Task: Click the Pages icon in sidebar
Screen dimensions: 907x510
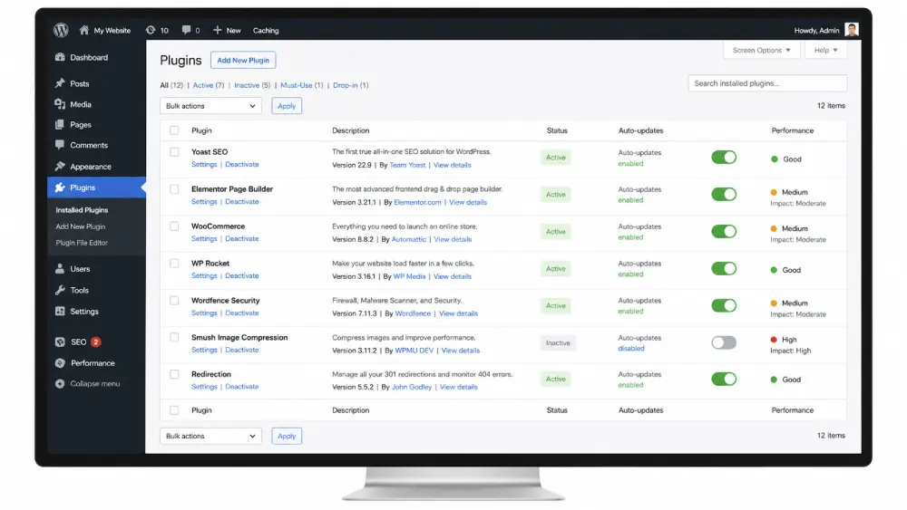Action: 60,125
